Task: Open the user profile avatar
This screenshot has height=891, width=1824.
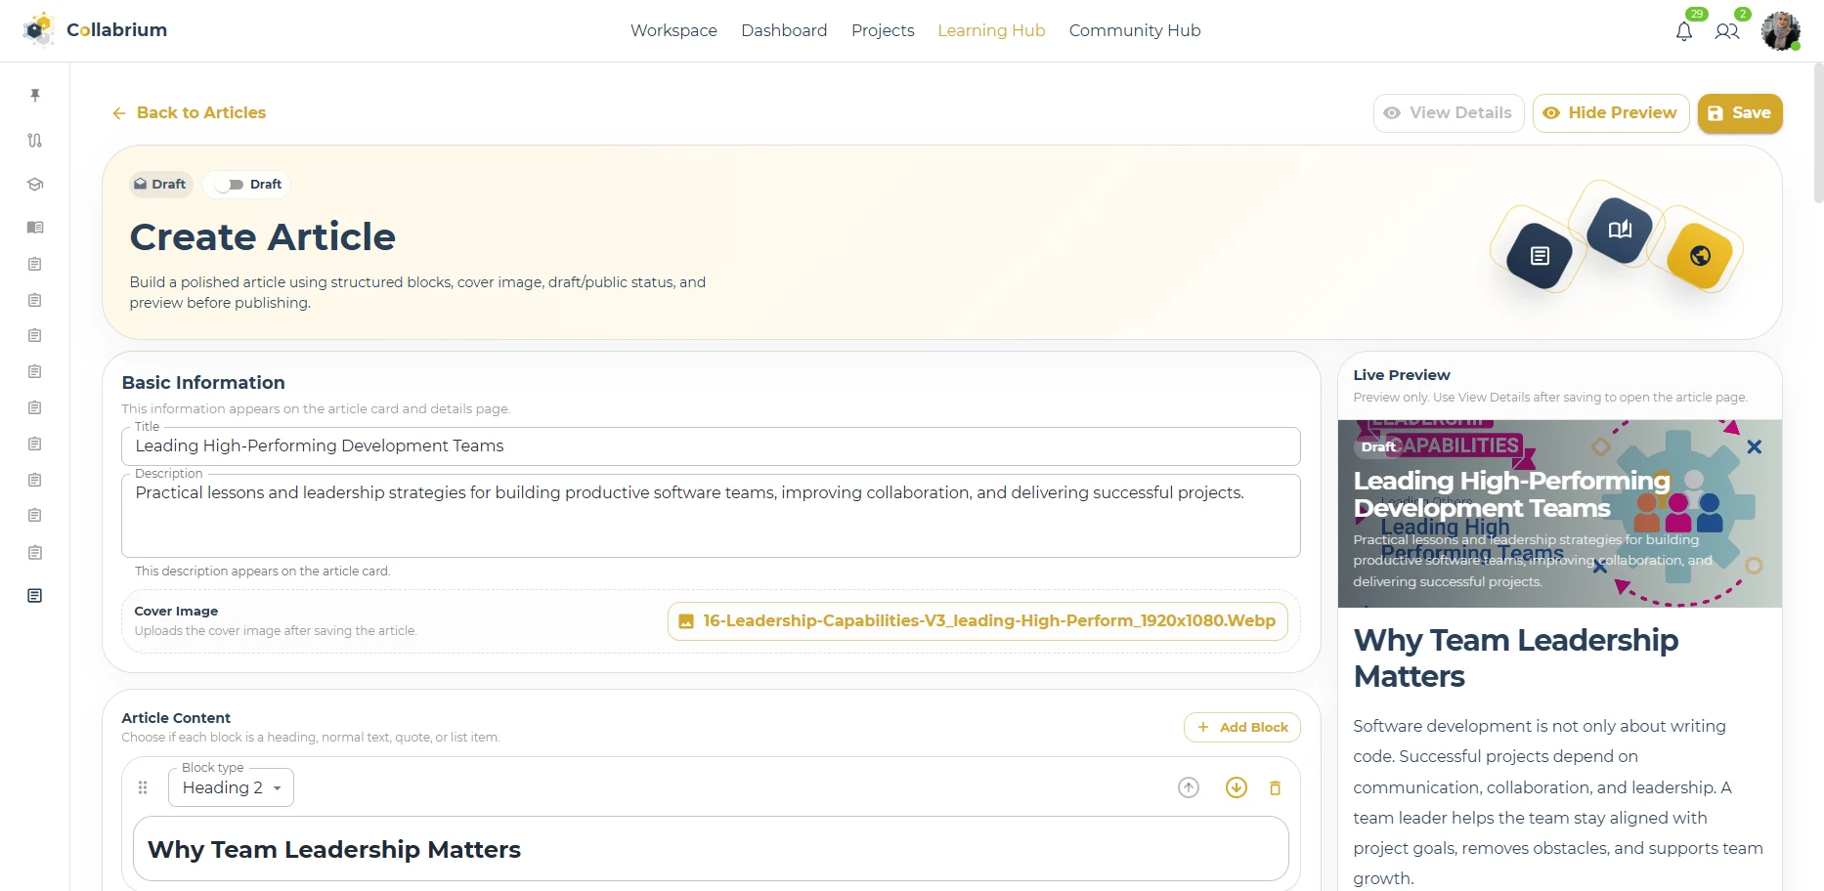Action: click(1781, 30)
